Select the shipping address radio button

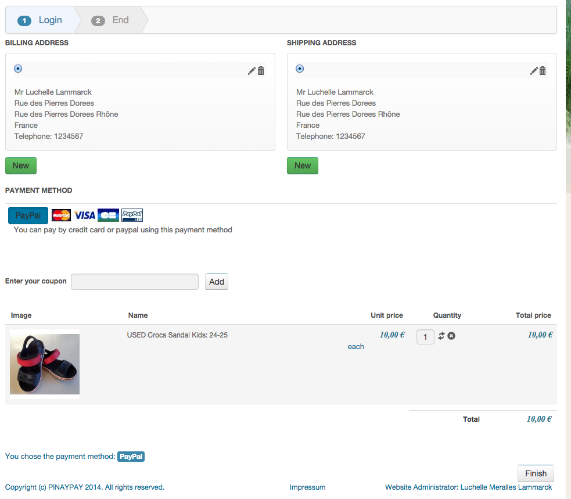(x=300, y=69)
